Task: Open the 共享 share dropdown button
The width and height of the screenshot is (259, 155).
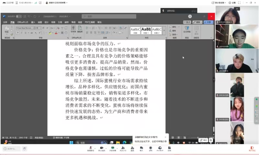Action: pos(209,22)
